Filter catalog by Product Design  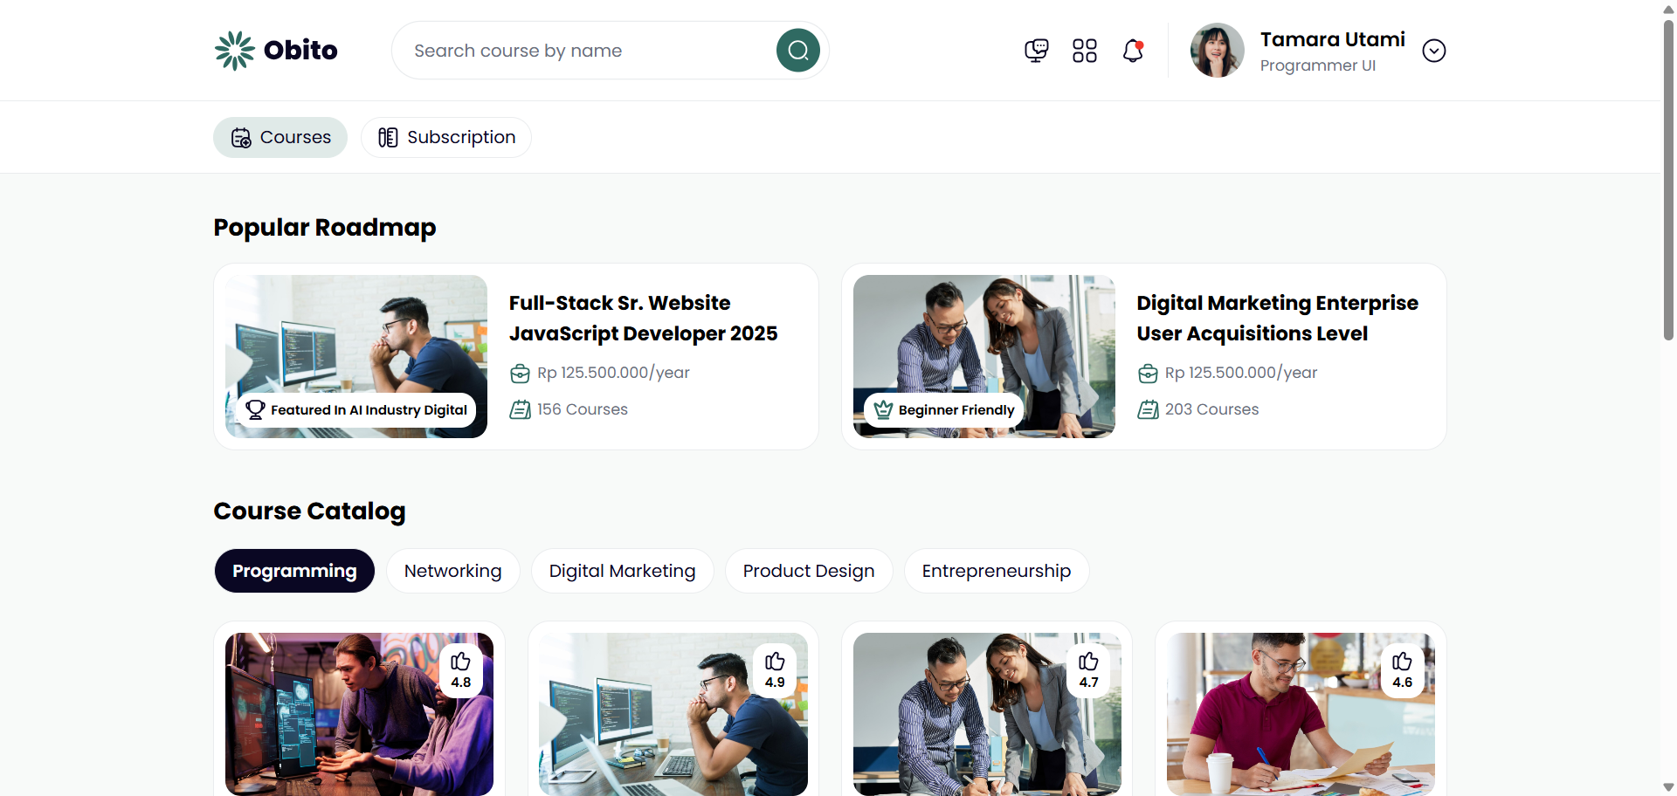pyautogui.click(x=808, y=571)
